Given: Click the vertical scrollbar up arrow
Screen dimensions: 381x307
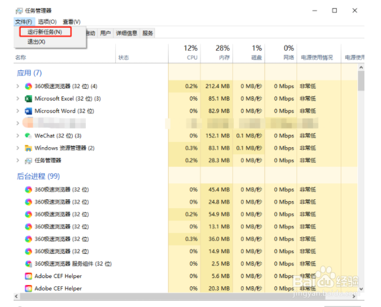Looking at the screenshot, I should click(x=361, y=67).
